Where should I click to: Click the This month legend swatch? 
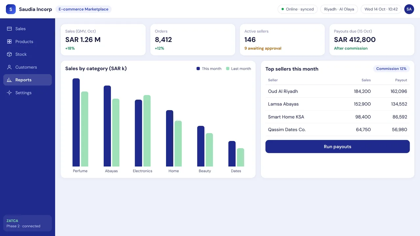198,69
